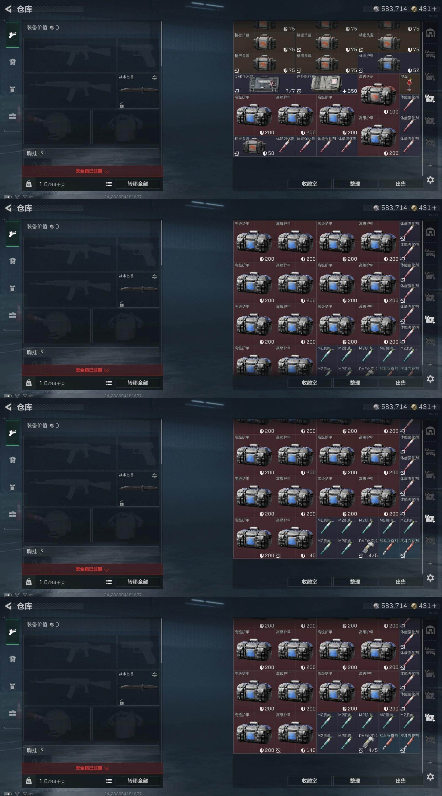Select the 标准护甲 item with 52 durability
The width and height of the screenshot is (442, 796).
point(389,63)
